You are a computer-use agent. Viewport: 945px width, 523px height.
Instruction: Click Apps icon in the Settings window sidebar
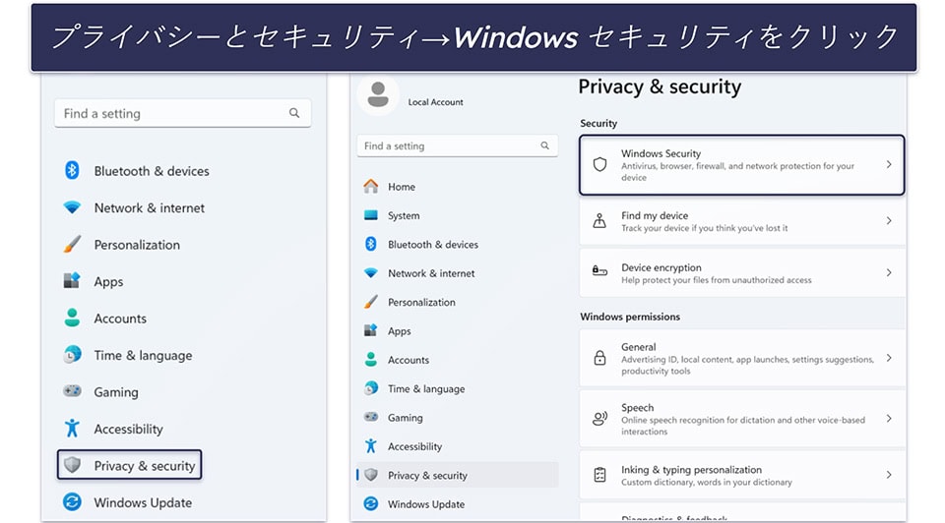(x=371, y=330)
